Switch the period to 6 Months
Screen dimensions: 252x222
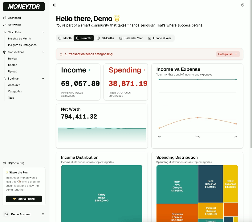tap(105, 38)
